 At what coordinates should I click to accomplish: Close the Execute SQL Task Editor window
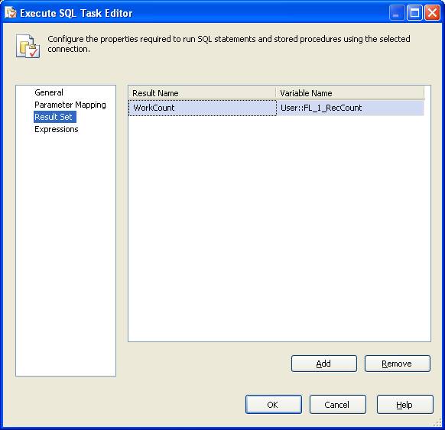pos(432,13)
